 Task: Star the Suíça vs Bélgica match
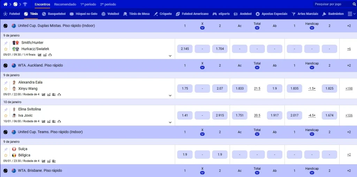[x=6, y=155]
